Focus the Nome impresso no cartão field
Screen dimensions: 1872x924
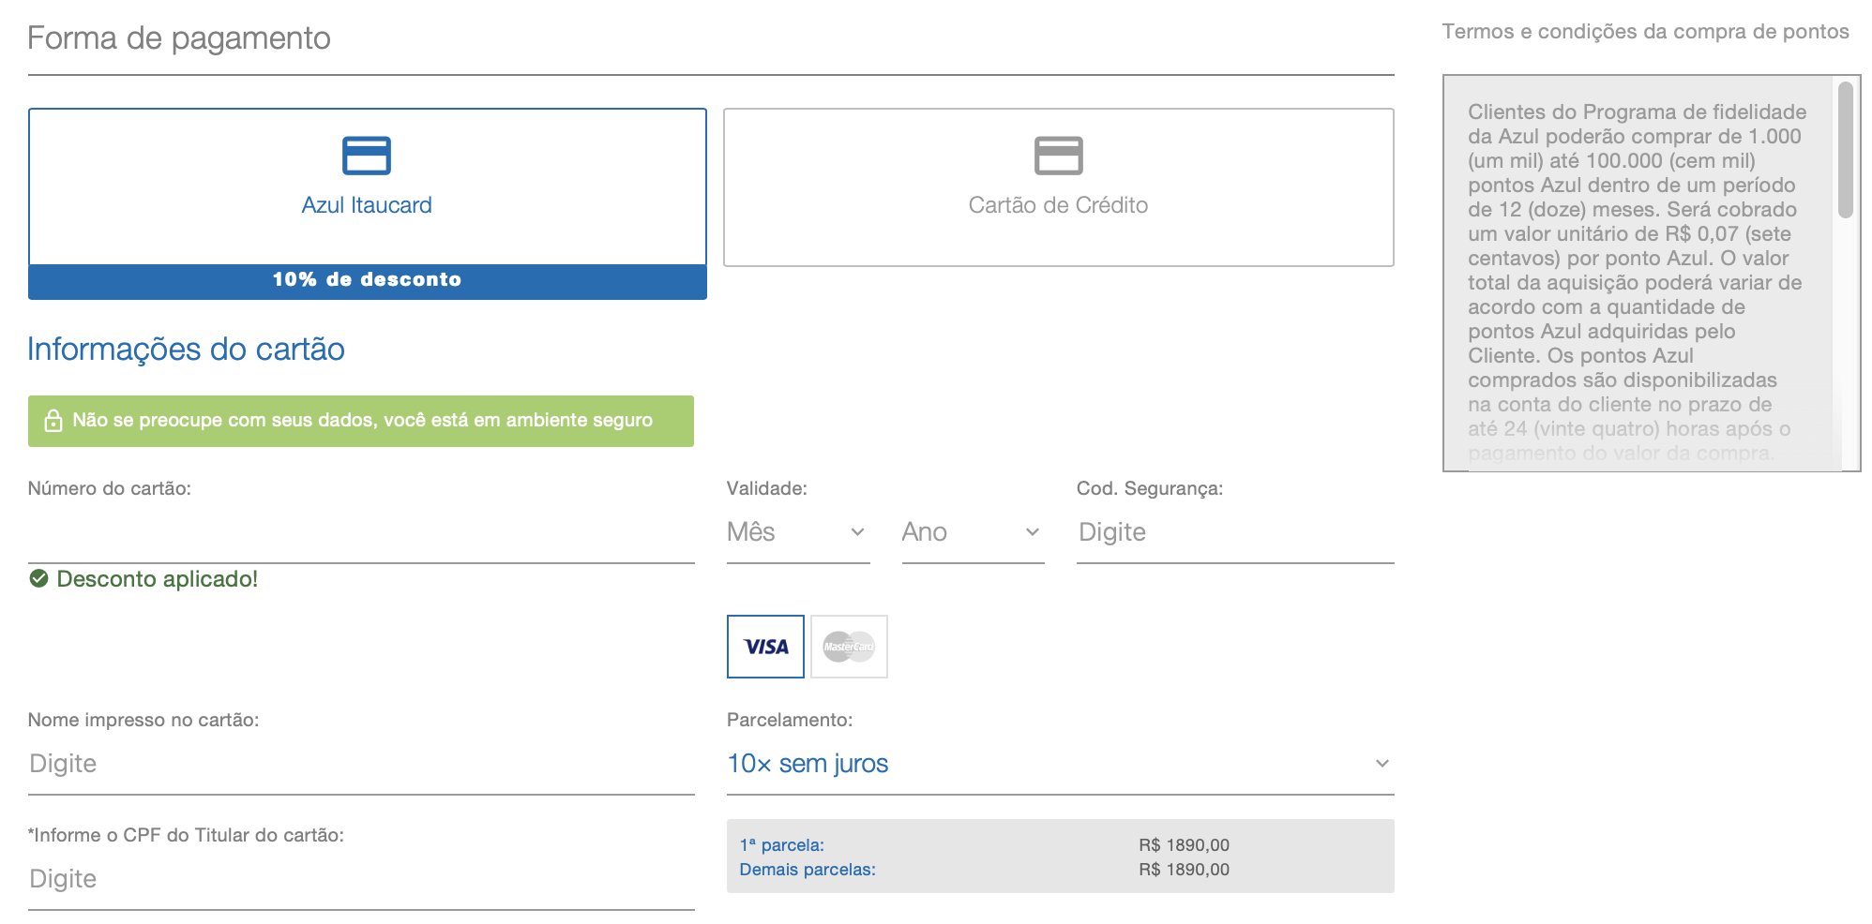click(361, 765)
